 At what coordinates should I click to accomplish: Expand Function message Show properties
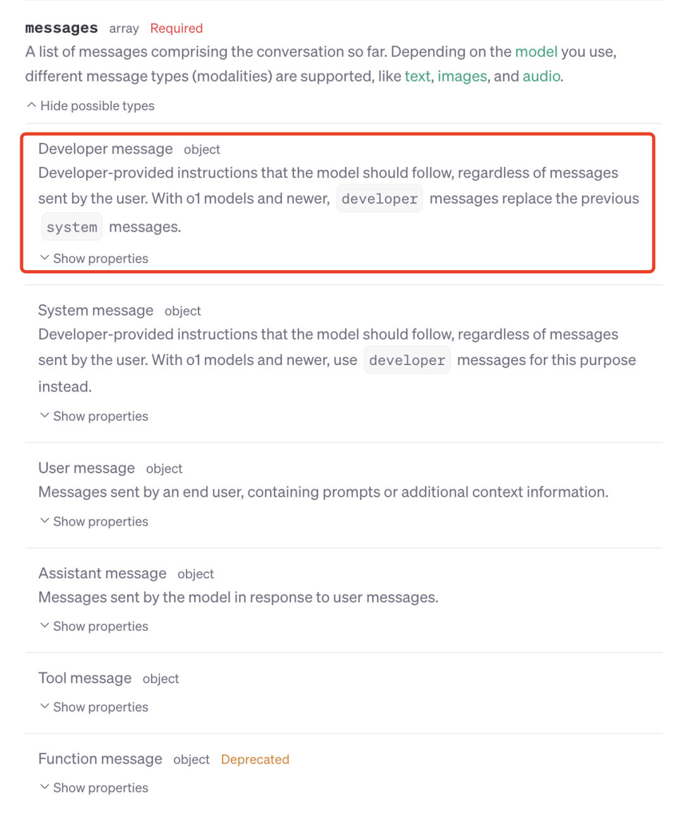(94, 788)
